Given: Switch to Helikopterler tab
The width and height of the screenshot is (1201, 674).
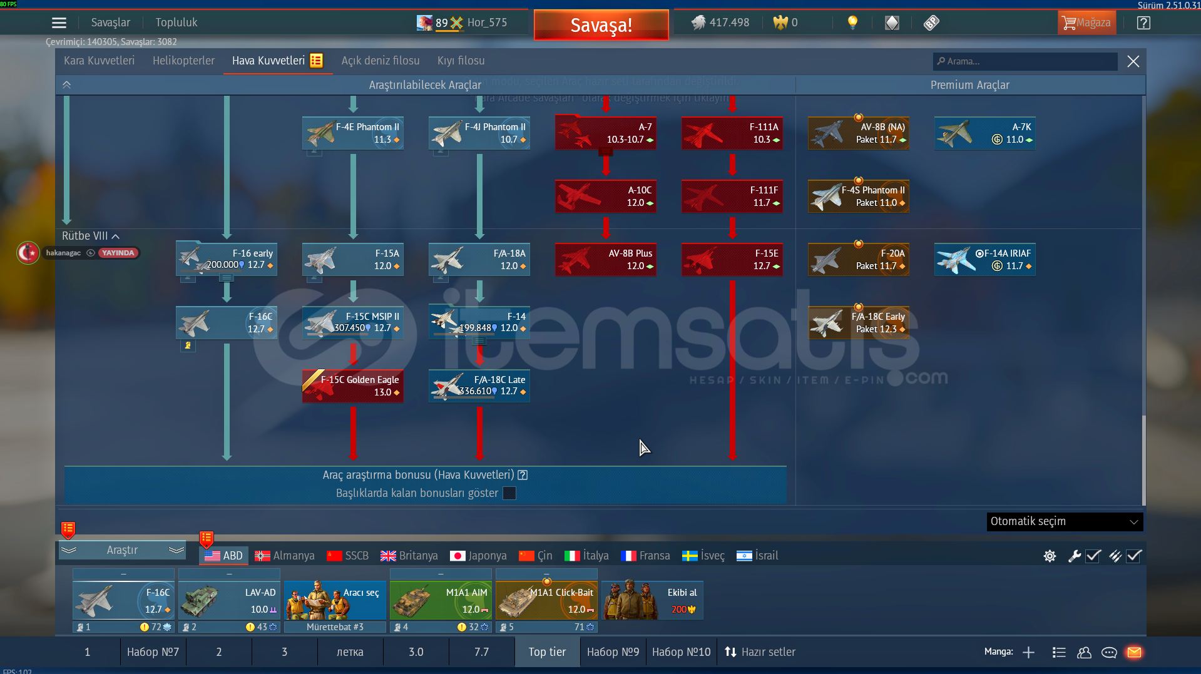Looking at the screenshot, I should point(183,61).
